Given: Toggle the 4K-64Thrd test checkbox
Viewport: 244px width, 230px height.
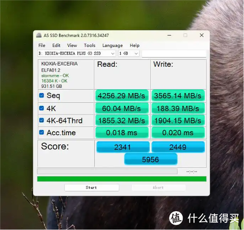Looking at the screenshot, I should coord(42,120).
